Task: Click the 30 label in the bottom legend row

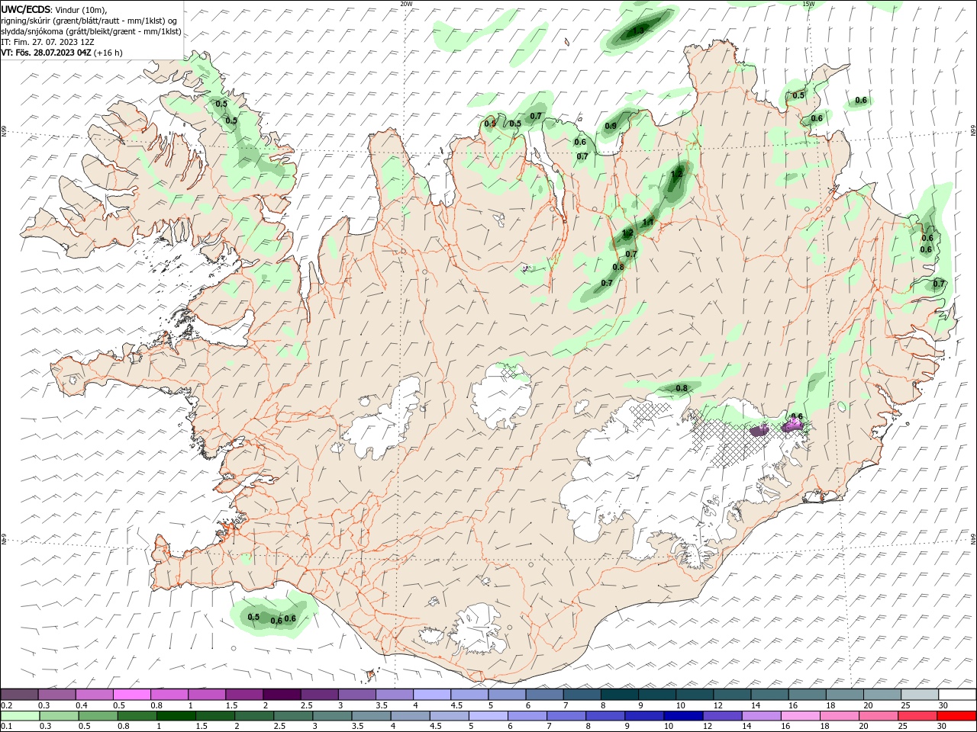Action: tap(943, 727)
